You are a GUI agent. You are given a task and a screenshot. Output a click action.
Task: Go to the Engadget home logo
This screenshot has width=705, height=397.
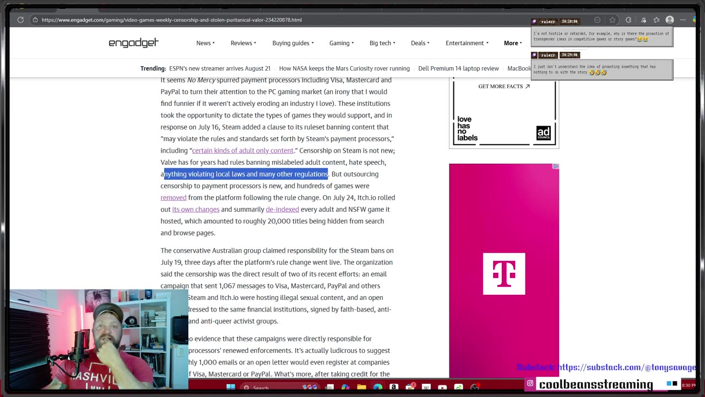pos(133,43)
